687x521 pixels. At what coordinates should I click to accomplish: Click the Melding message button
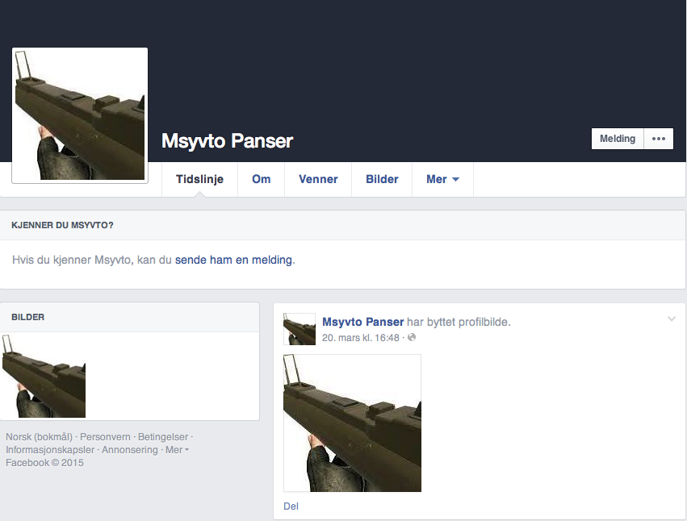[618, 139]
